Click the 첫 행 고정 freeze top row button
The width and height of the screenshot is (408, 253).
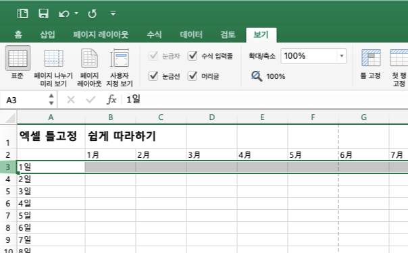[399, 68]
